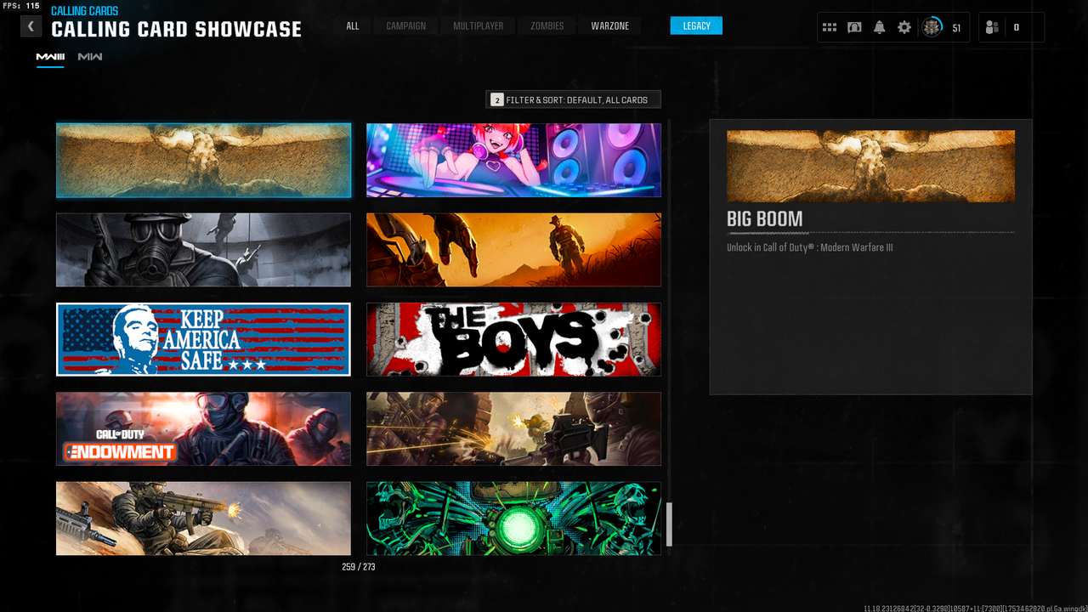
Task: Select the Keep America Safe calling card
Action: pyautogui.click(x=203, y=339)
